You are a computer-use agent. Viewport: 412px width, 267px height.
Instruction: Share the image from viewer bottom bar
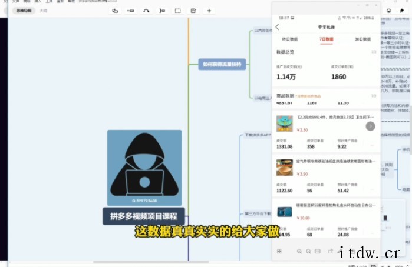[x=330, y=251]
